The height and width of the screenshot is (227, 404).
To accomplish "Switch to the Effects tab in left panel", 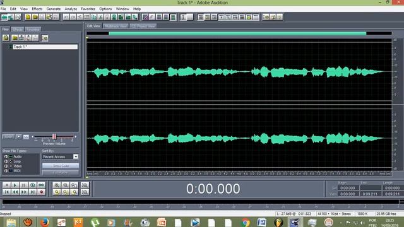I will point(18,29).
